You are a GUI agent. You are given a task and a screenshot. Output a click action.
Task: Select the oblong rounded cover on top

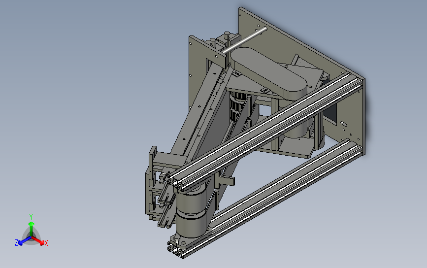269,73
